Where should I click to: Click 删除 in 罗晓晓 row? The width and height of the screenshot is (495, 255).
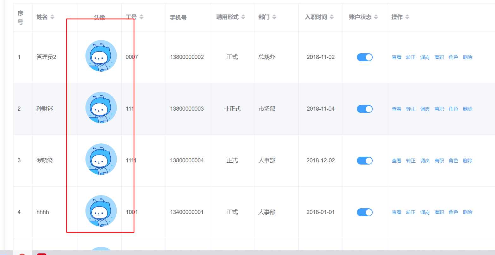[x=467, y=160]
